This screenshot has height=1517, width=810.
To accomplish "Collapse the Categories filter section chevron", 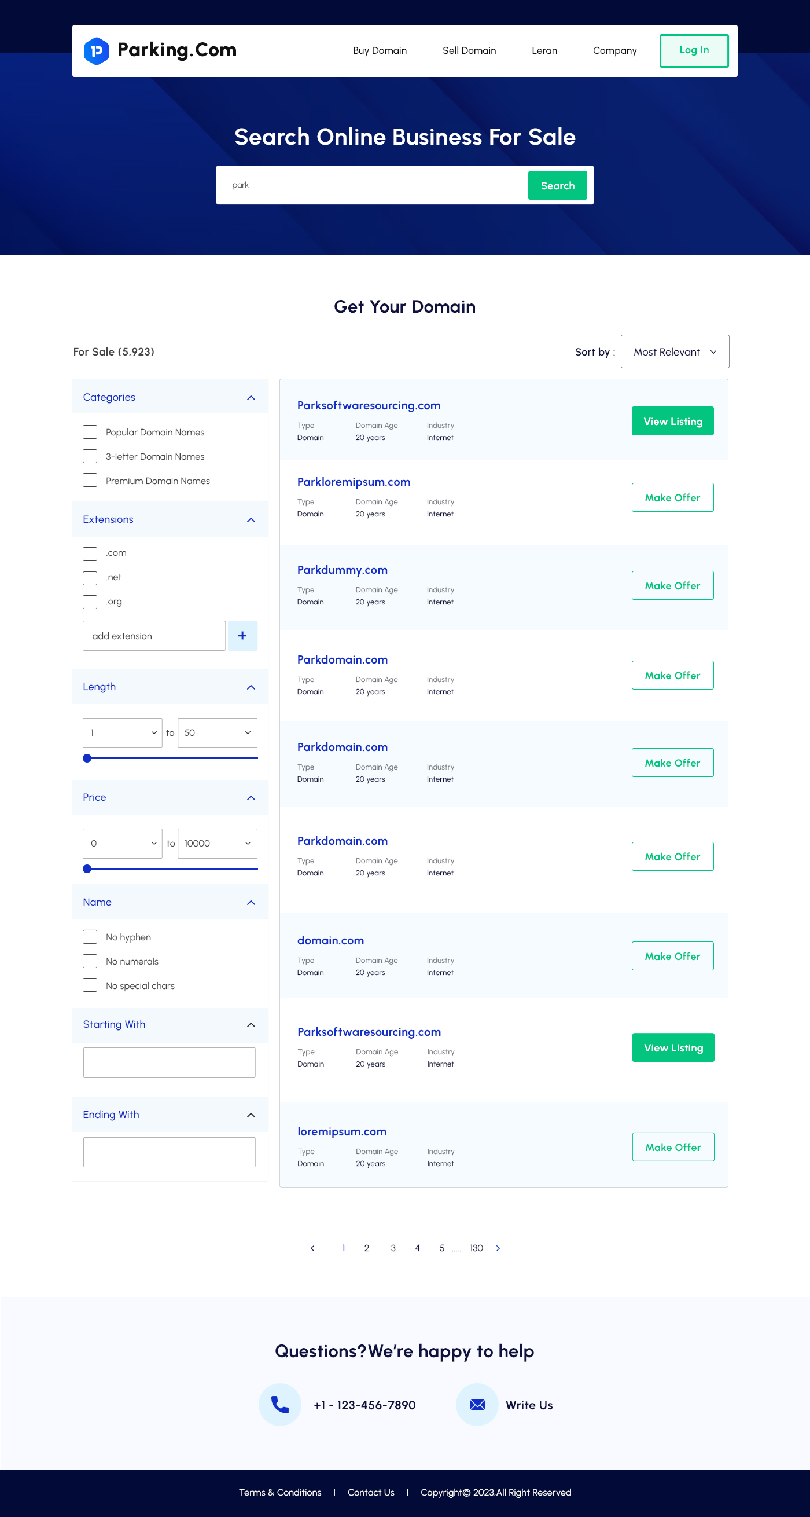I will click(x=251, y=398).
